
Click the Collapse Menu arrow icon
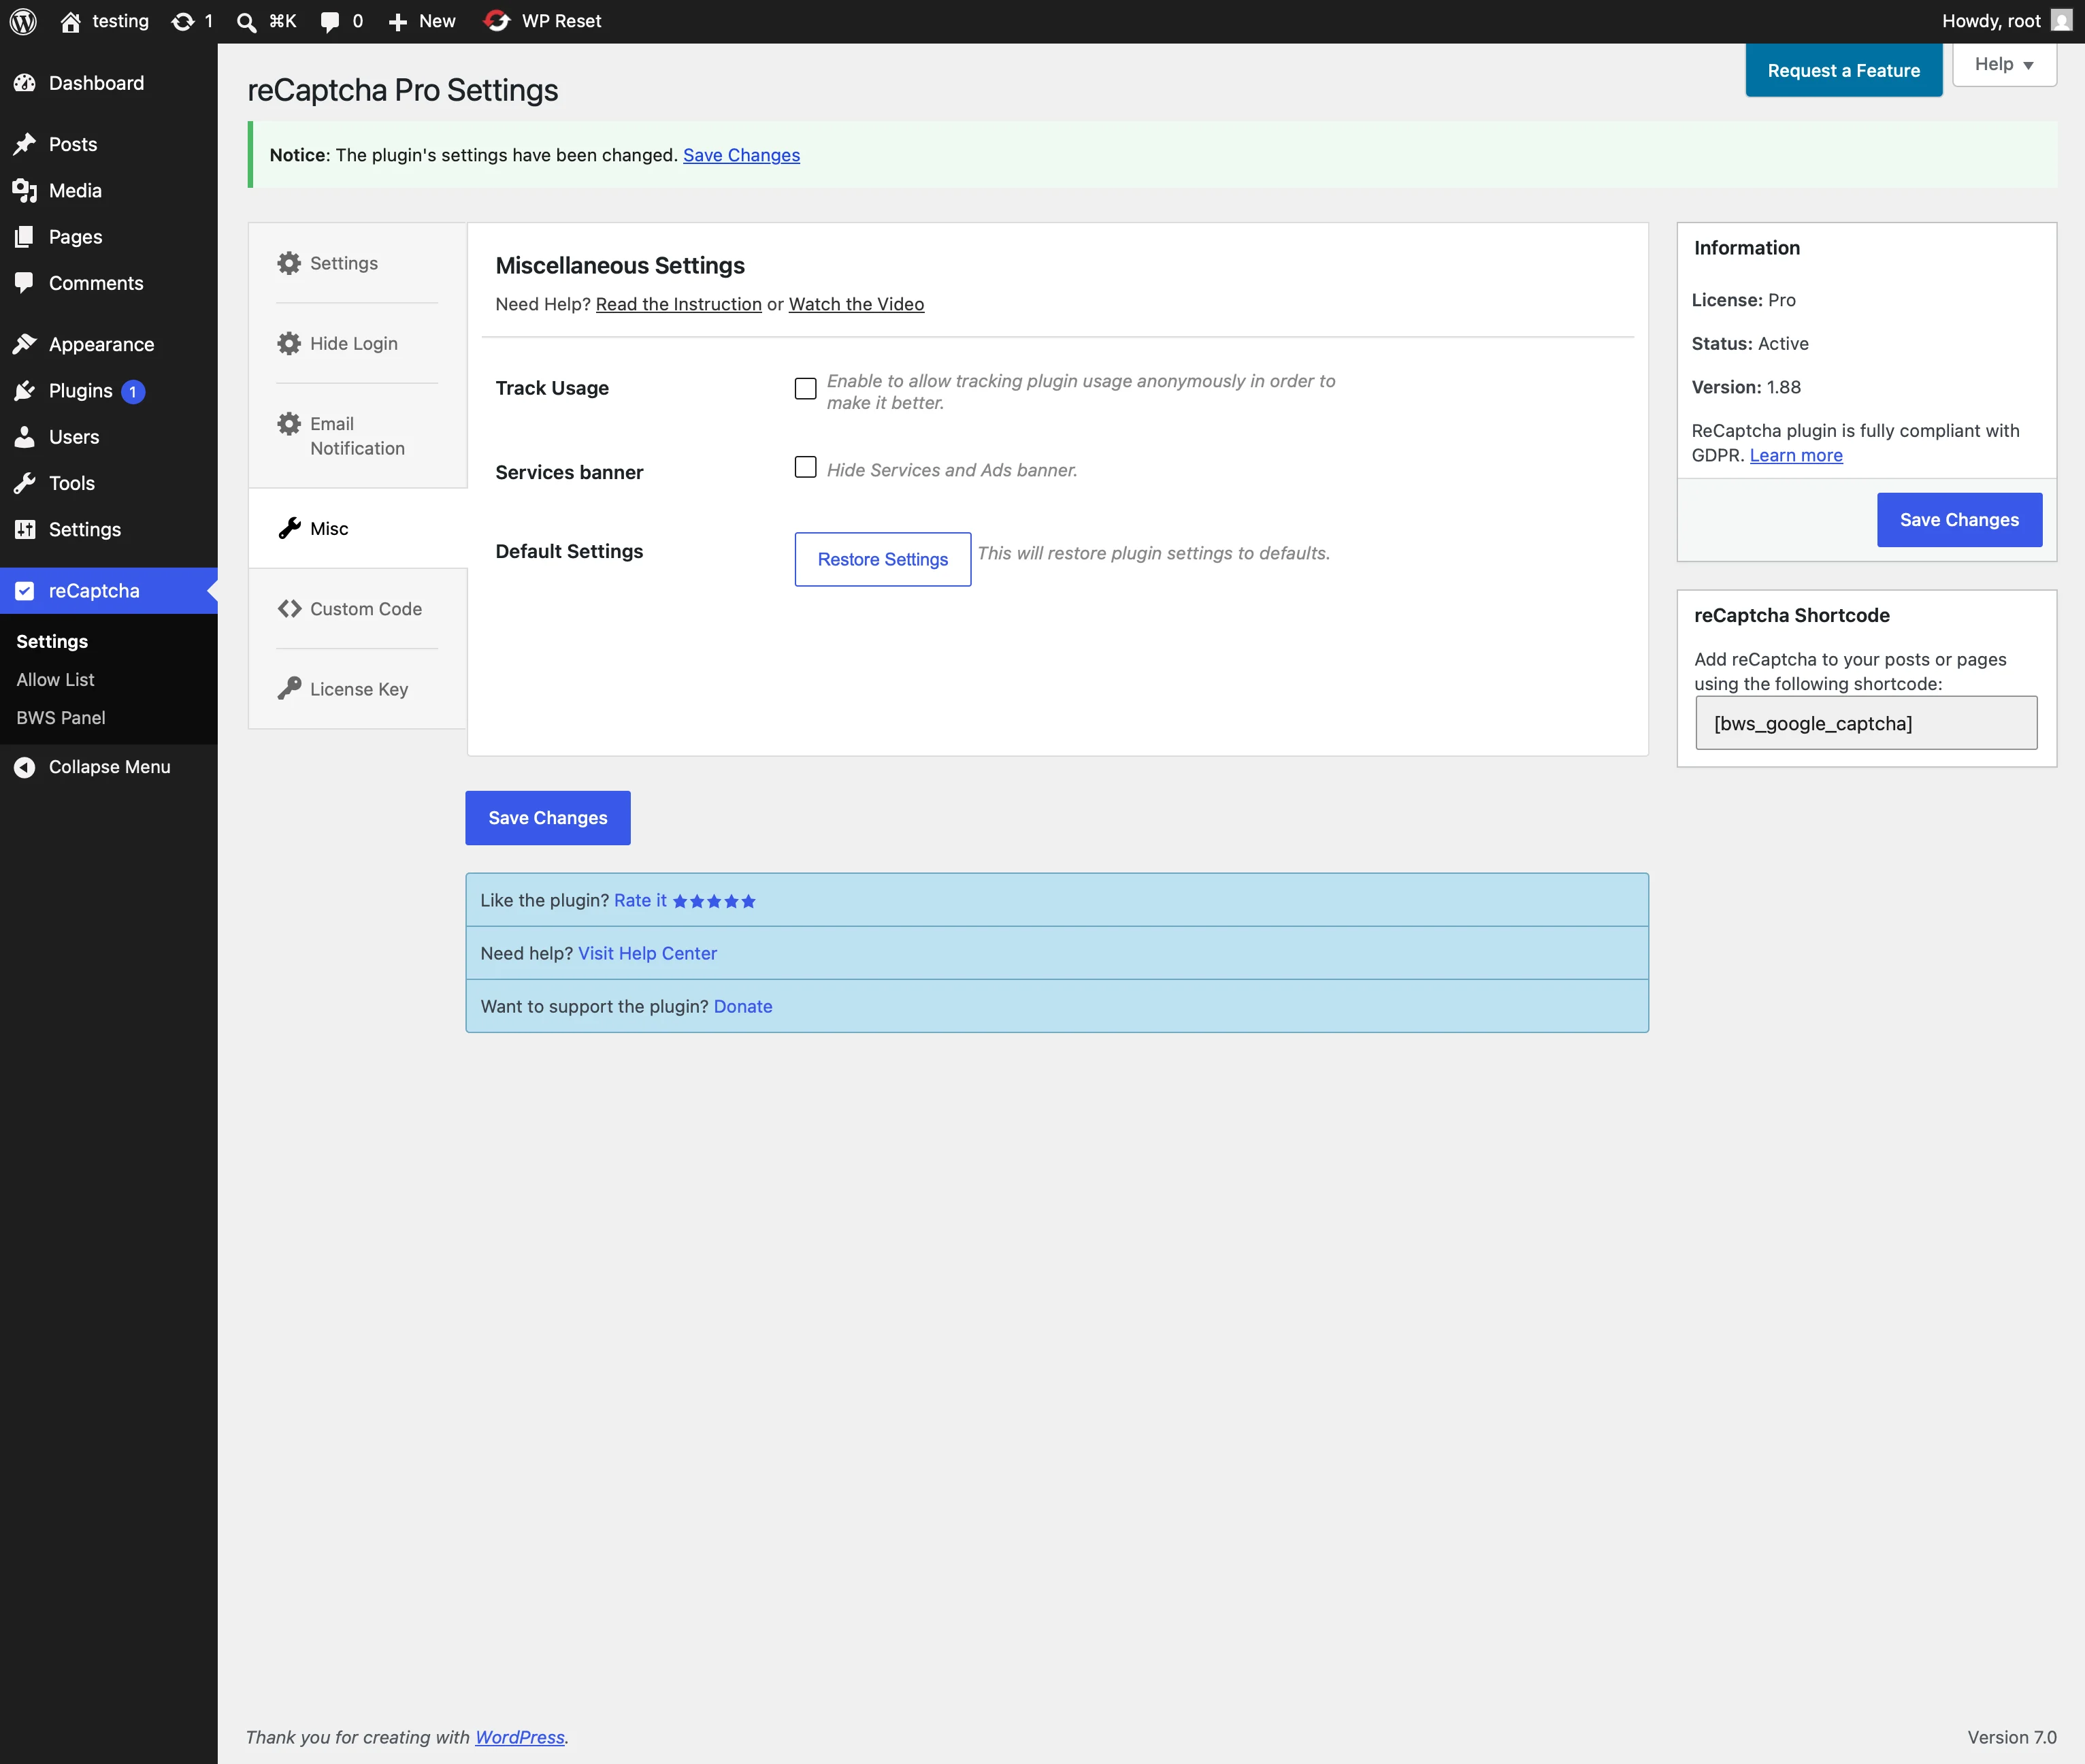coord(25,767)
